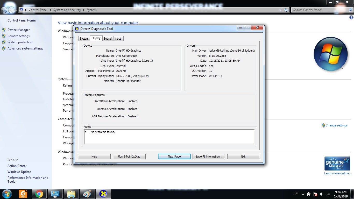Click the power battery tray icon

click(x=309, y=194)
